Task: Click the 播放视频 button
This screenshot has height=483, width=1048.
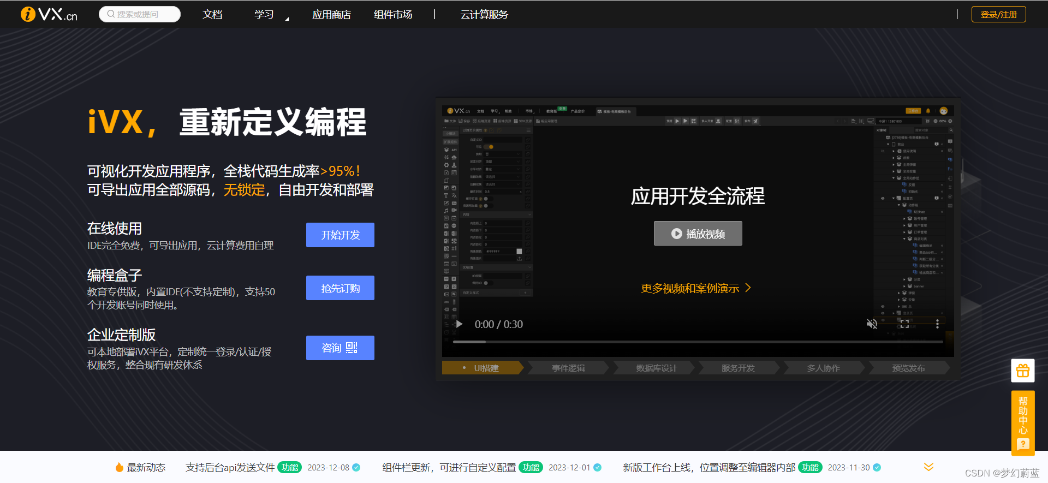Action: [x=698, y=234]
